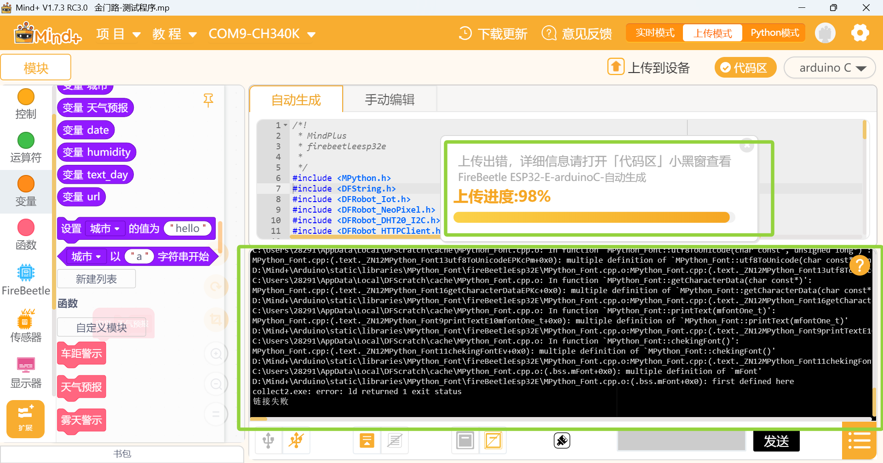Image resolution: width=883 pixels, height=463 pixels.
Task: Clear the console with broom icon
Action: [562, 441]
